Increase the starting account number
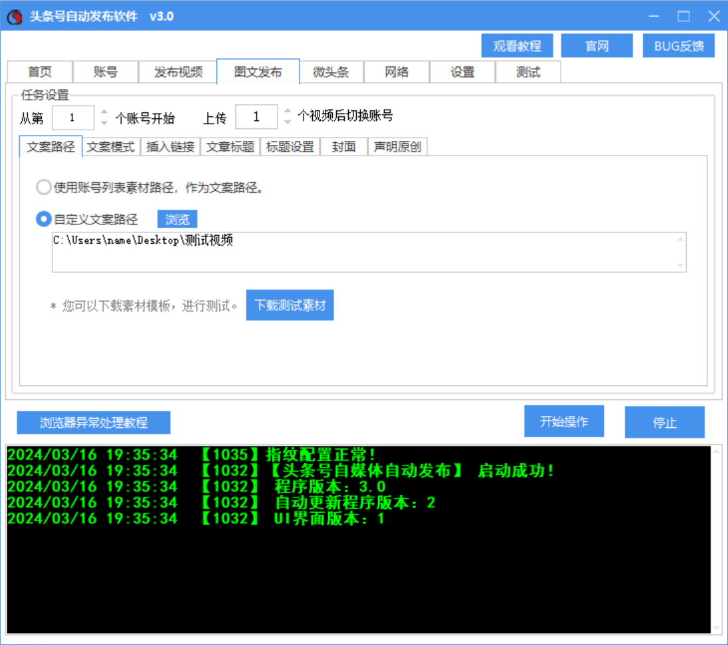 (104, 112)
